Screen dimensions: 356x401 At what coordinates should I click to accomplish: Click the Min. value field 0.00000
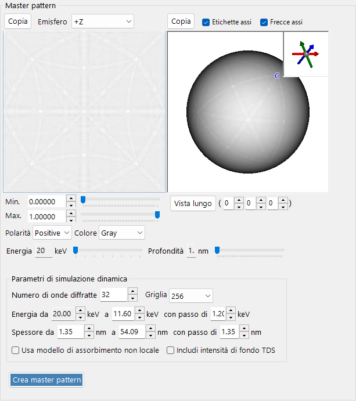pos(47,202)
